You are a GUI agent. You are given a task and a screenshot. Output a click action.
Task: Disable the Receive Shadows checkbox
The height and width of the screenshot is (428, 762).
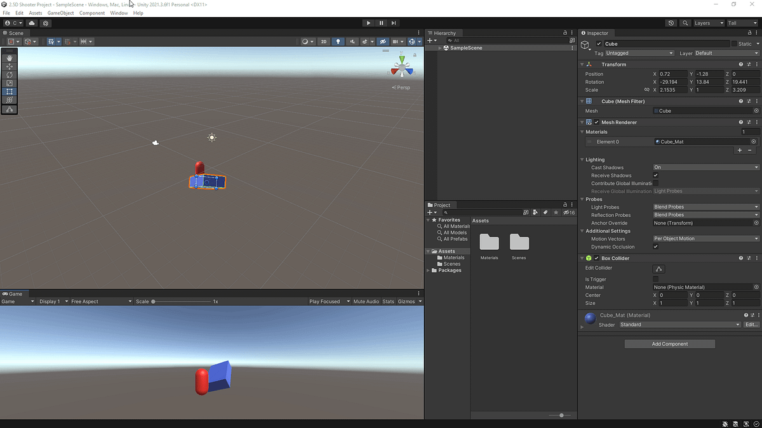pos(655,176)
